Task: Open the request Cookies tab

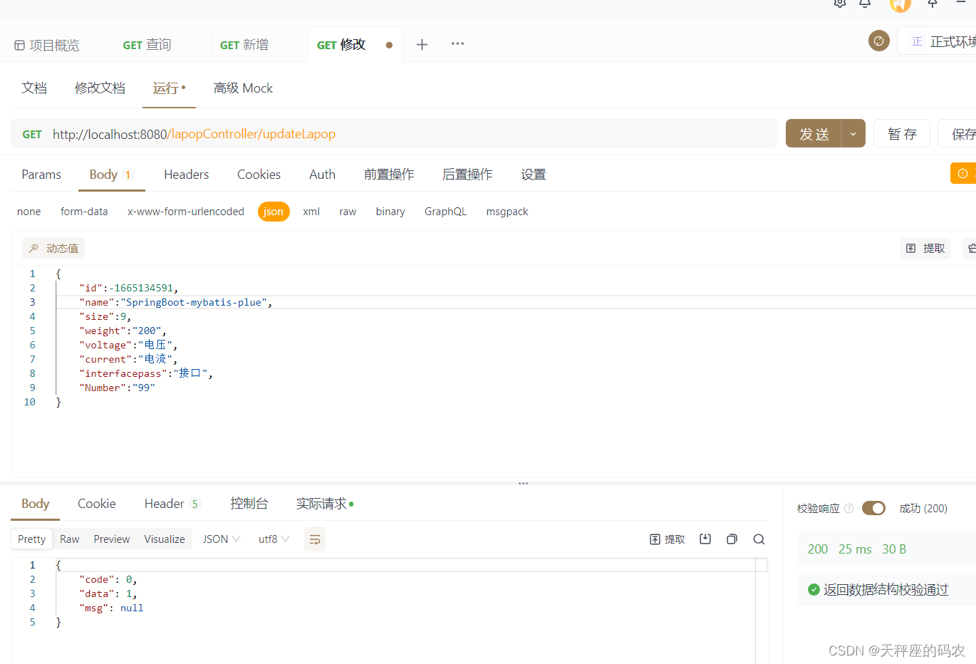Action: coord(259,175)
